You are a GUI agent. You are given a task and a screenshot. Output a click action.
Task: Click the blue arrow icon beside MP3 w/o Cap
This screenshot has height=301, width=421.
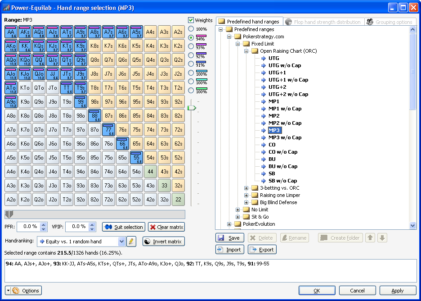coord(264,137)
